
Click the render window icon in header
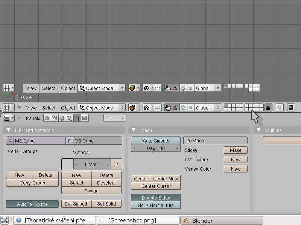point(290,108)
